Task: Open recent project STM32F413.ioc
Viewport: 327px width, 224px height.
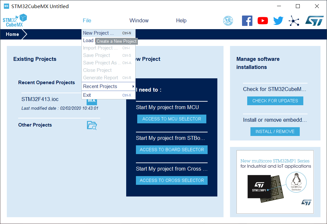Action: click(40, 99)
